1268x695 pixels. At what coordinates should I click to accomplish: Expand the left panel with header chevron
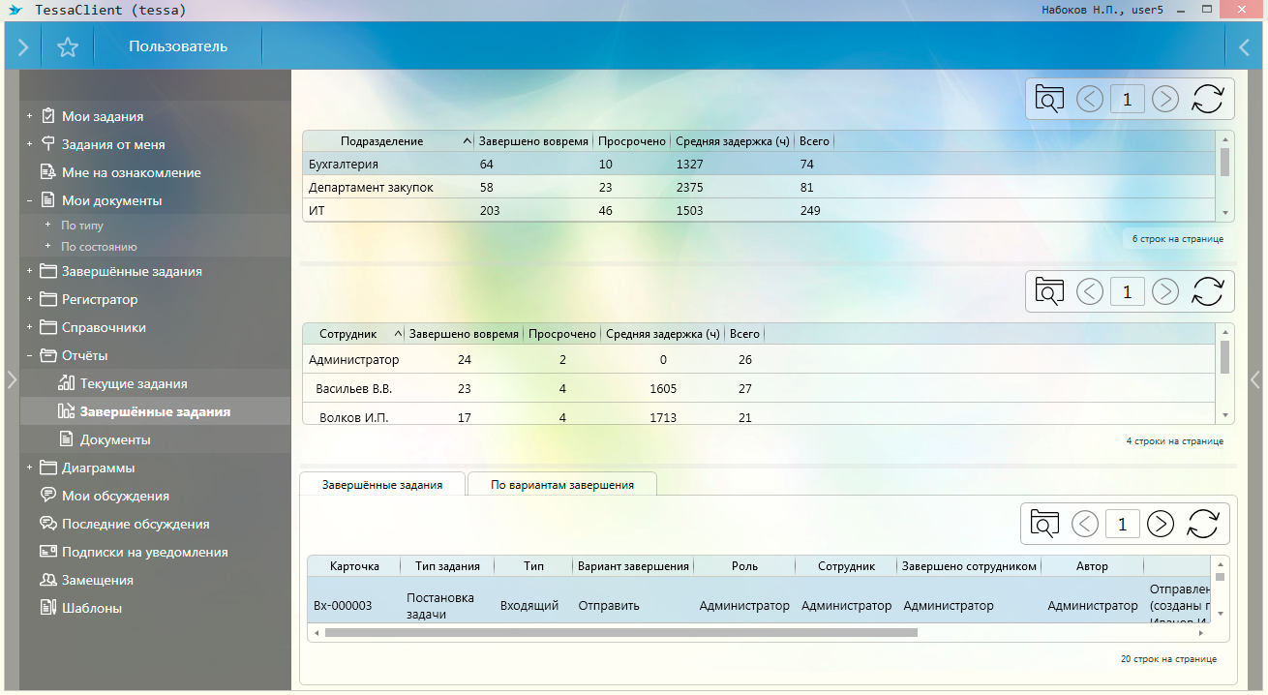point(23,46)
